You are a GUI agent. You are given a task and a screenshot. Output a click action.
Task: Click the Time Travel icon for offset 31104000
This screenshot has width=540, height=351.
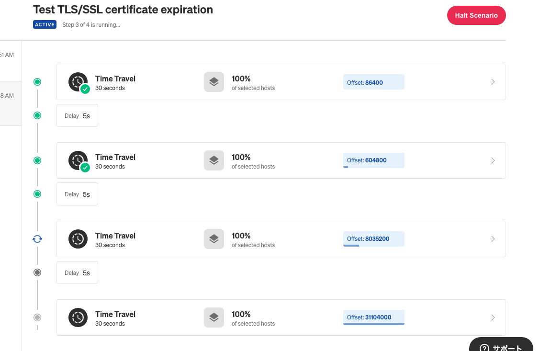pyautogui.click(x=78, y=317)
